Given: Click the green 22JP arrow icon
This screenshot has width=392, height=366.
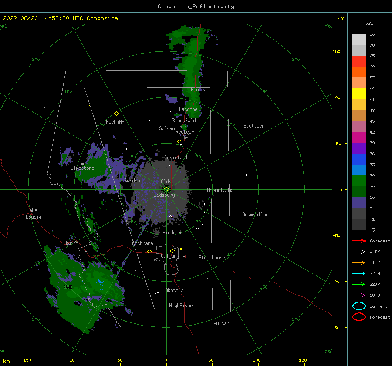Looking at the screenshot, I should tap(359, 284).
